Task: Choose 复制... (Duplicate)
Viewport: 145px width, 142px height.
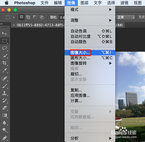Action: (90, 90)
